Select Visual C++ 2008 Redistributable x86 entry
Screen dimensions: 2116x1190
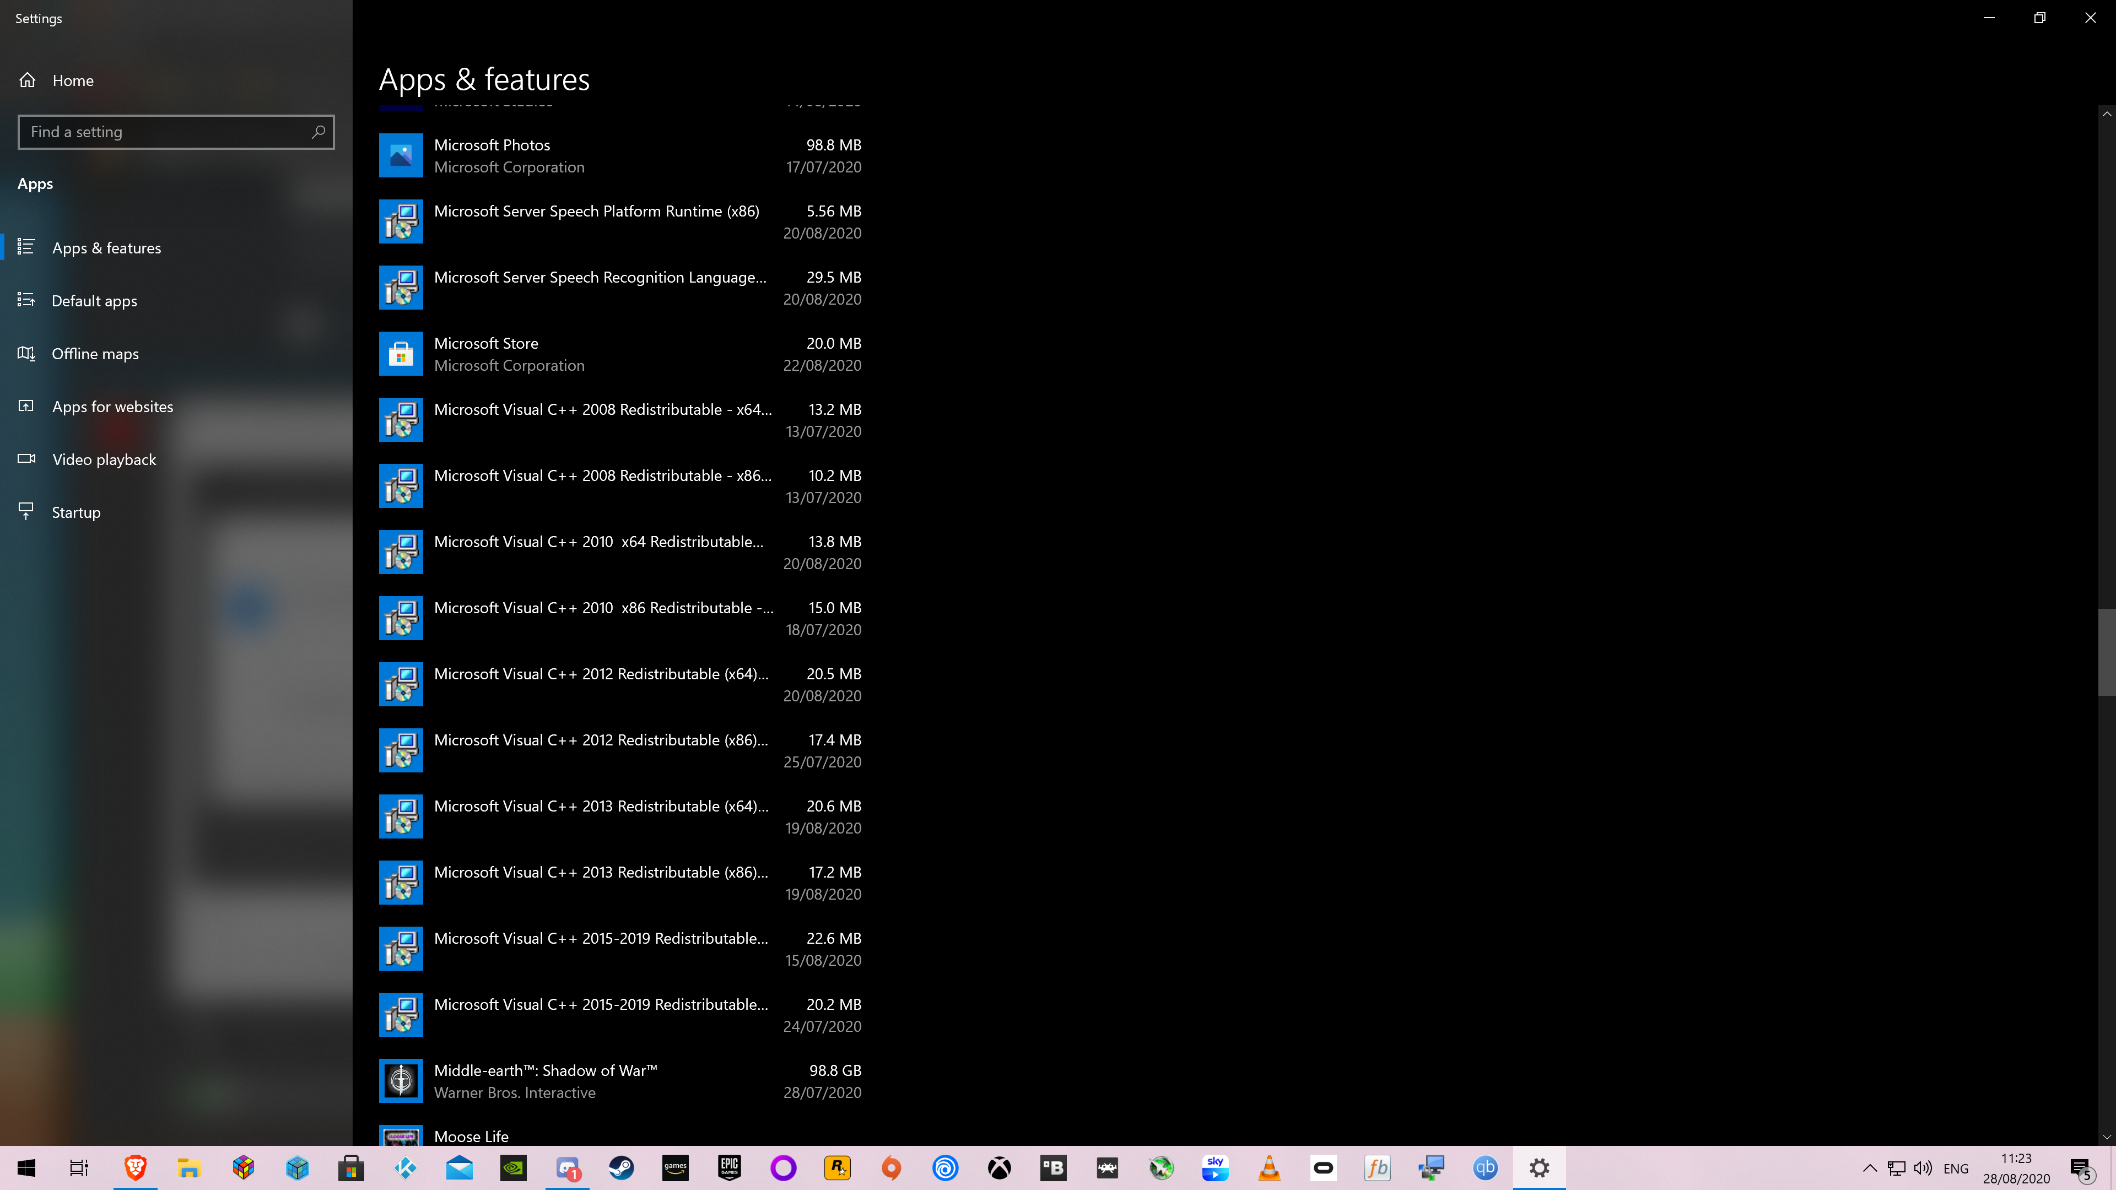[620, 486]
